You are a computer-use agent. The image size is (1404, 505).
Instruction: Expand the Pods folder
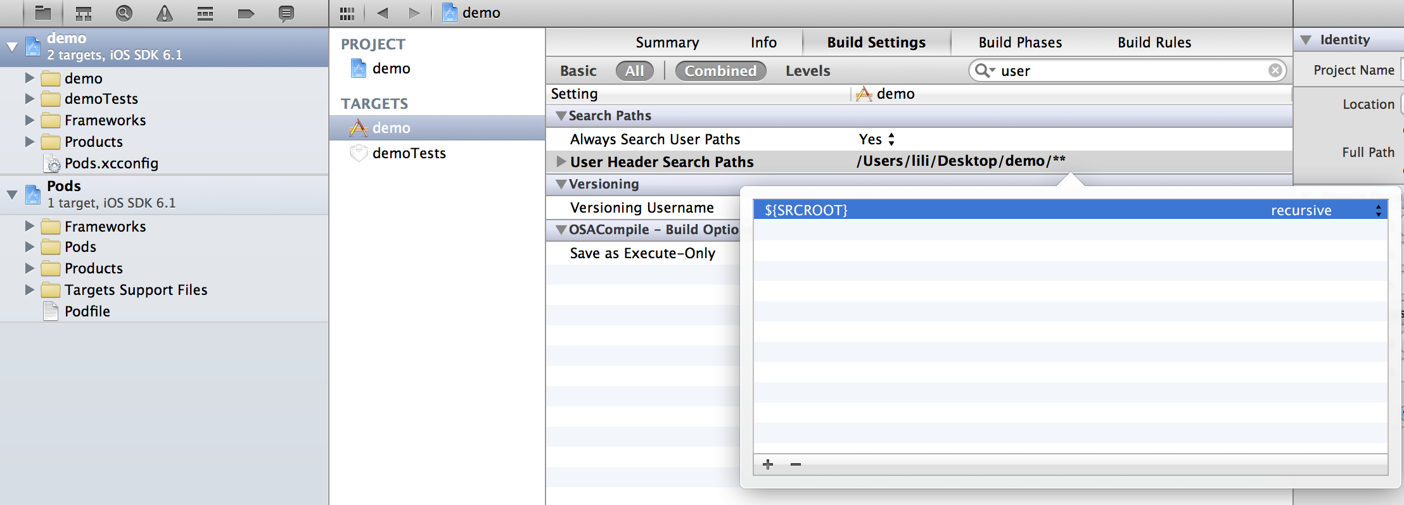[29, 247]
